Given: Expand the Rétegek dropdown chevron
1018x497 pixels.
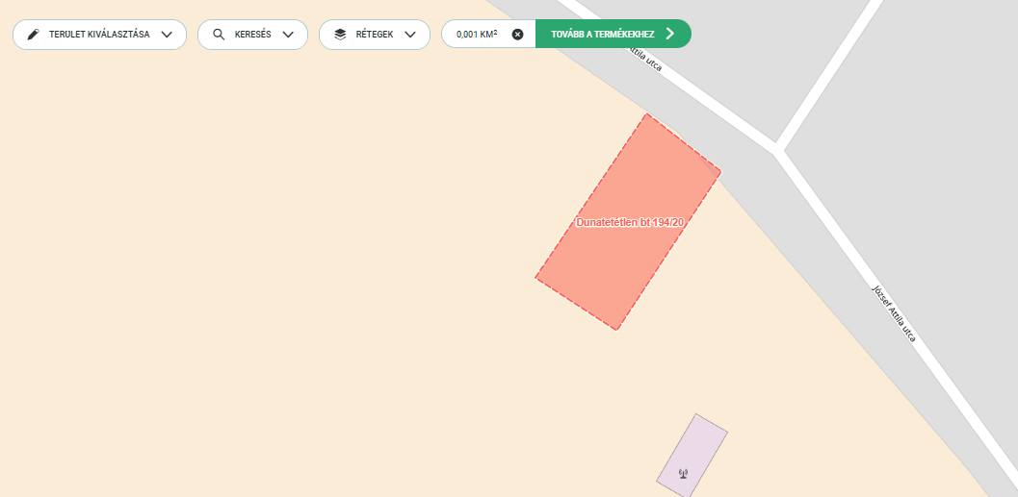Looking at the screenshot, I should tap(410, 35).
